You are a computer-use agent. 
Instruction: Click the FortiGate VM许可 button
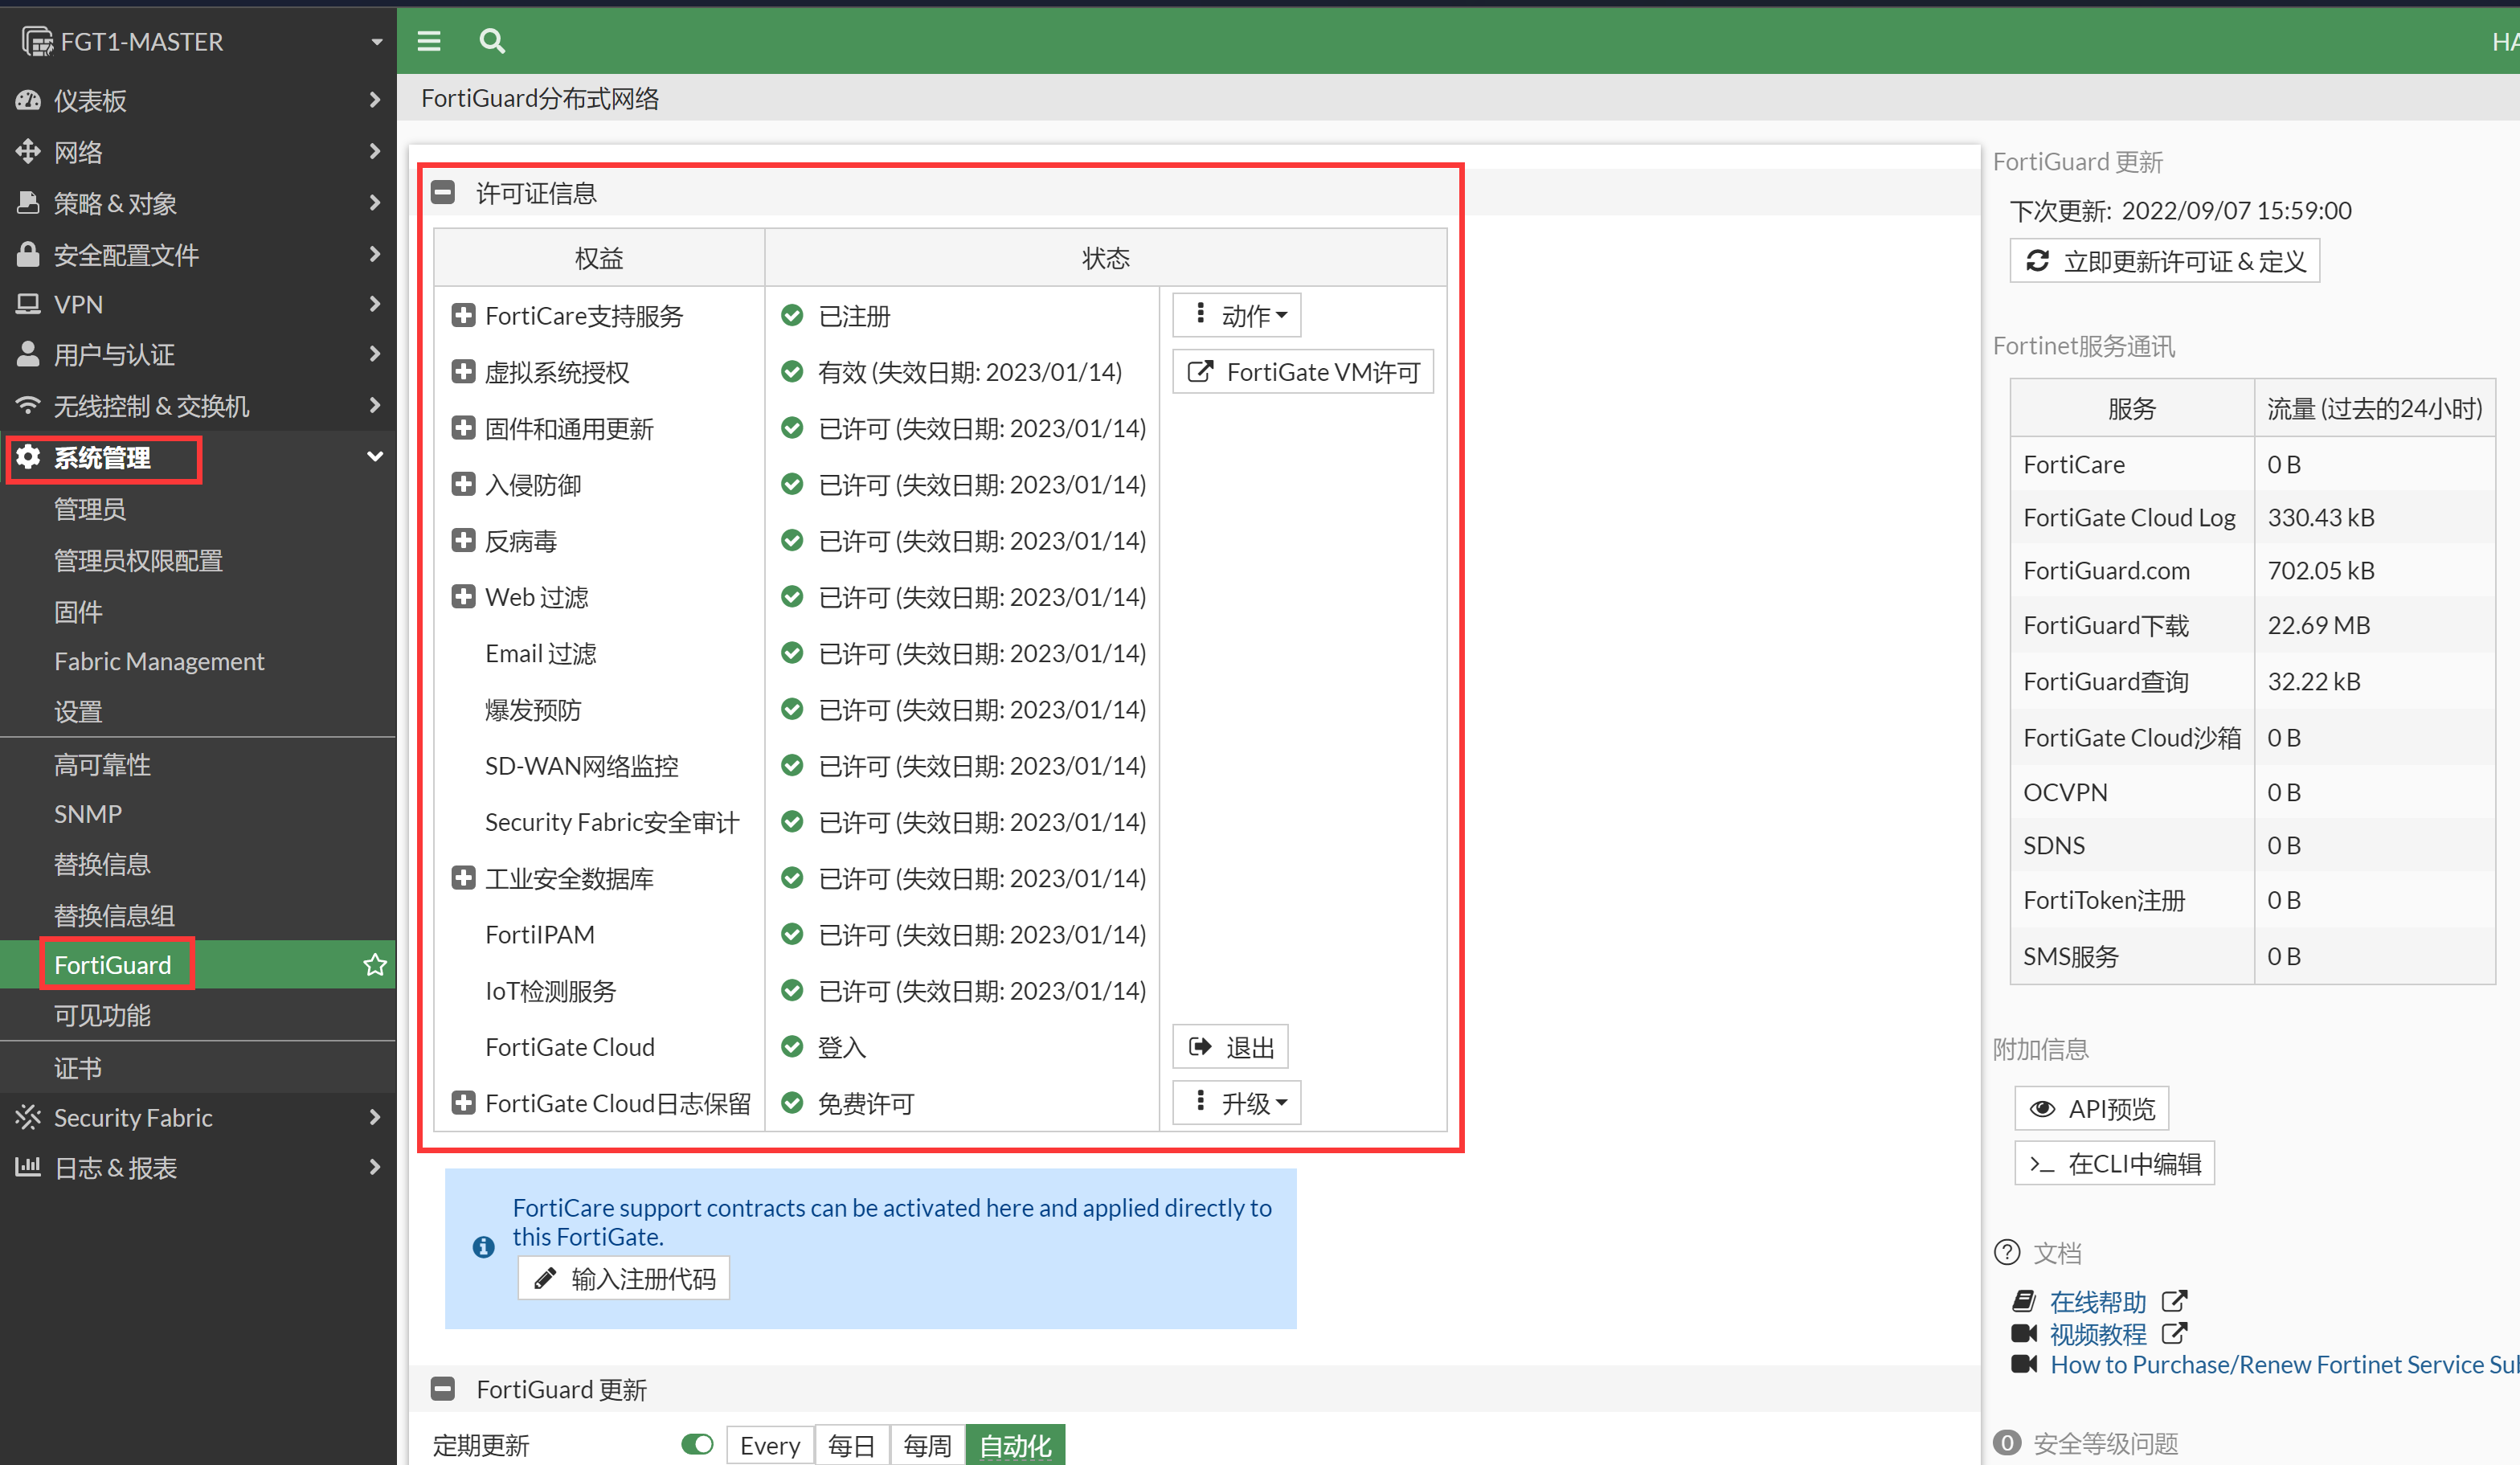click(1303, 371)
